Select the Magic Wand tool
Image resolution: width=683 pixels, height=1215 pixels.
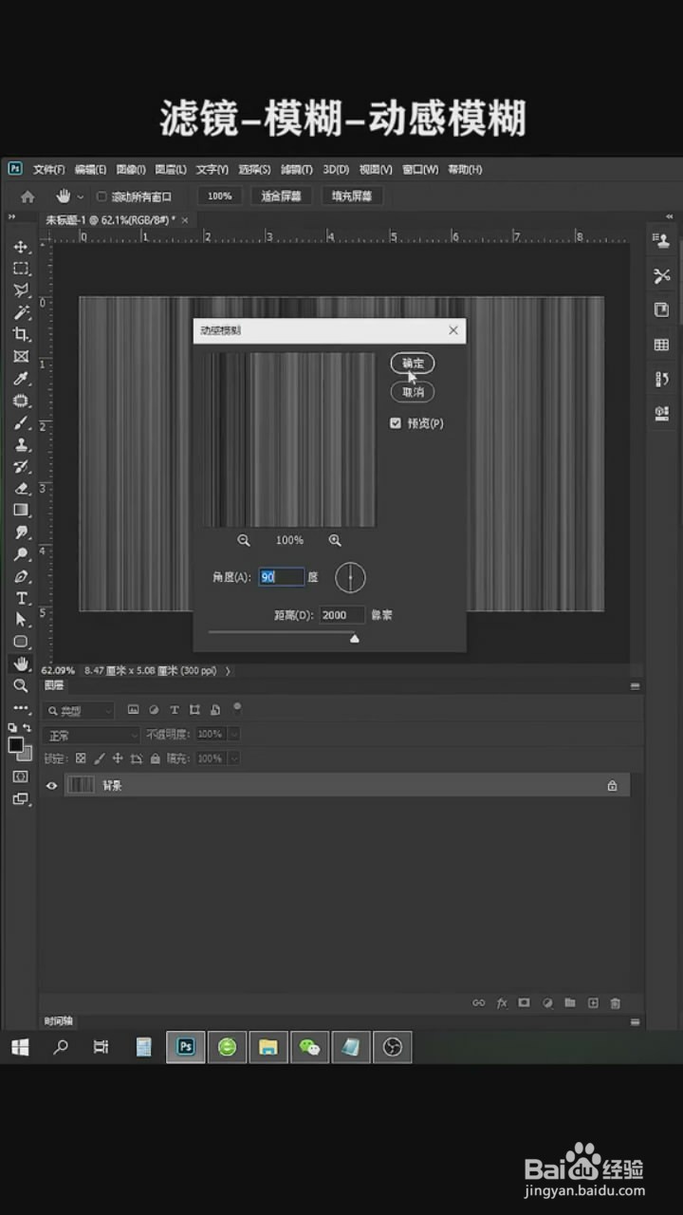[x=21, y=312]
